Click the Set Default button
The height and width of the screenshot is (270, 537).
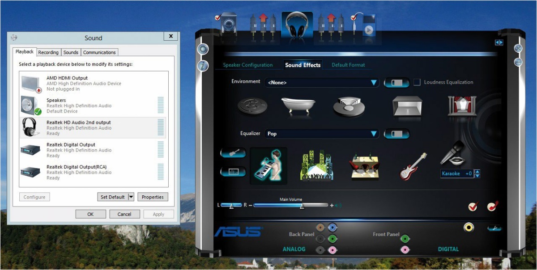[112, 197]
